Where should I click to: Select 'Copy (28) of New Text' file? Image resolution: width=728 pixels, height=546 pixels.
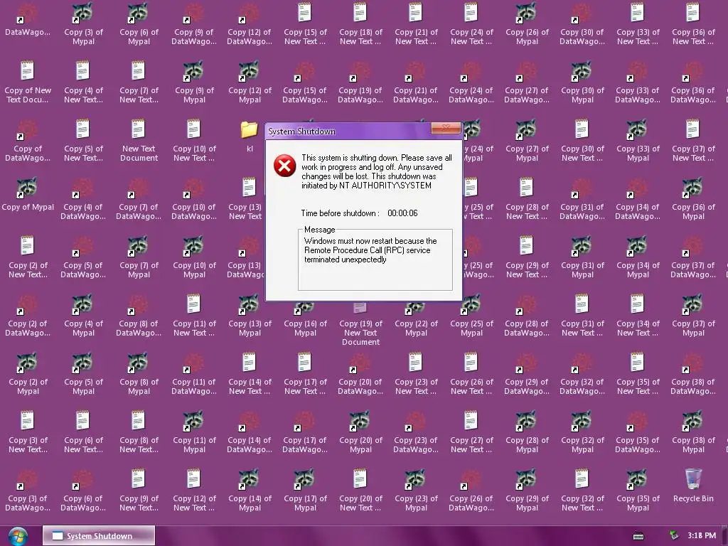(527, 199)
